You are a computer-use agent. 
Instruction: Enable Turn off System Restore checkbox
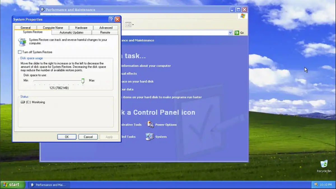click(20, 52)
